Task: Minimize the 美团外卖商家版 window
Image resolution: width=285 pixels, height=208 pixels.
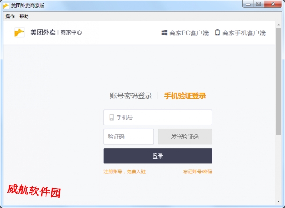Action: [248, 4]
